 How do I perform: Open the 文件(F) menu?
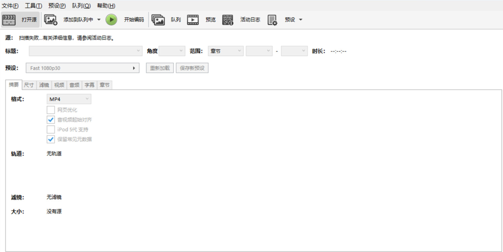pos(10,6)
